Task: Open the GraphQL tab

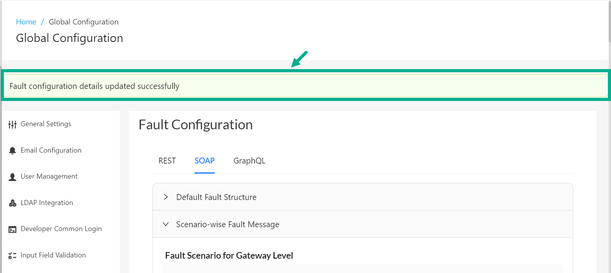Action: (249, 160)
